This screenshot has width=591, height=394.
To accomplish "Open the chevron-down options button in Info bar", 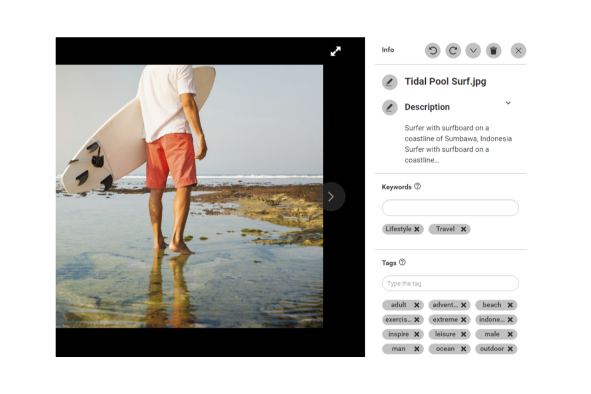I will pyautogui.click(x=473, y=51).
